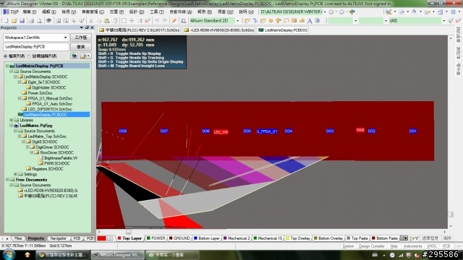Select the second radio button in Projects panel
The image size is (463, 260).
[29, 56]
